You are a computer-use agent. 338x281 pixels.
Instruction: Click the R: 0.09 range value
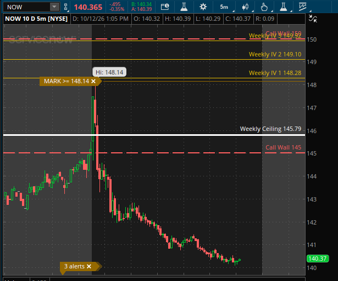pos(265,19)
